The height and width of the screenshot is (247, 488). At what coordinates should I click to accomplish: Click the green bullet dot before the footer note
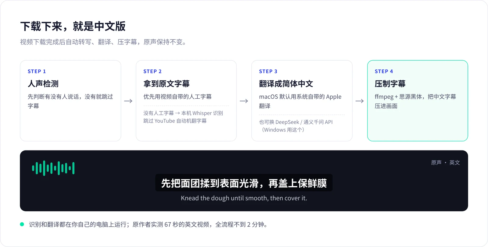point(22,224)
